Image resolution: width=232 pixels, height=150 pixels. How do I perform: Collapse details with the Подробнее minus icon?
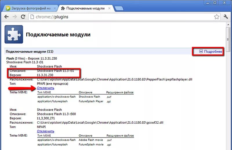pyautogui.click(x=201, y=52)
